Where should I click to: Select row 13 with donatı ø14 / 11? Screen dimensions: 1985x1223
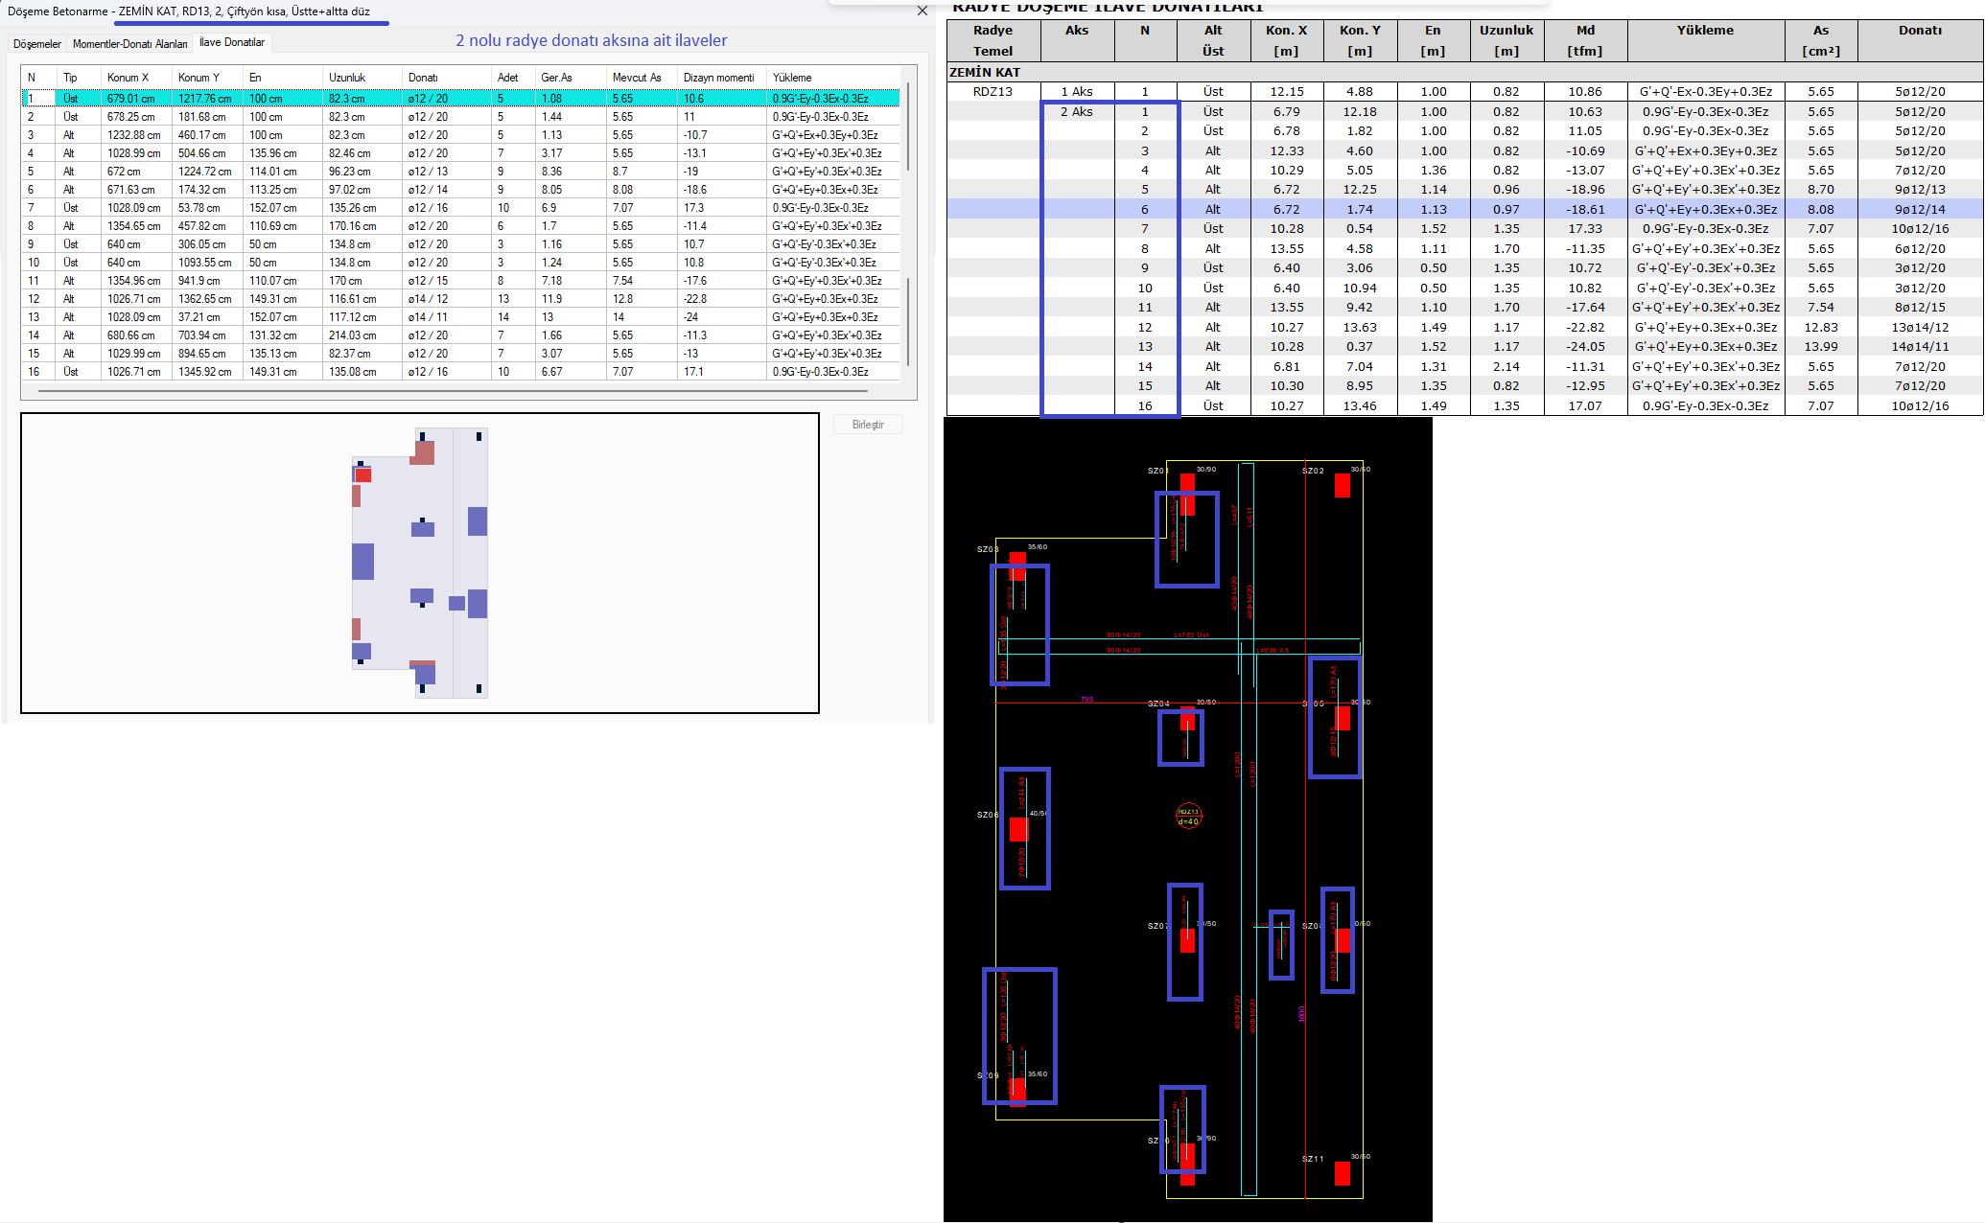click(460, 317)
